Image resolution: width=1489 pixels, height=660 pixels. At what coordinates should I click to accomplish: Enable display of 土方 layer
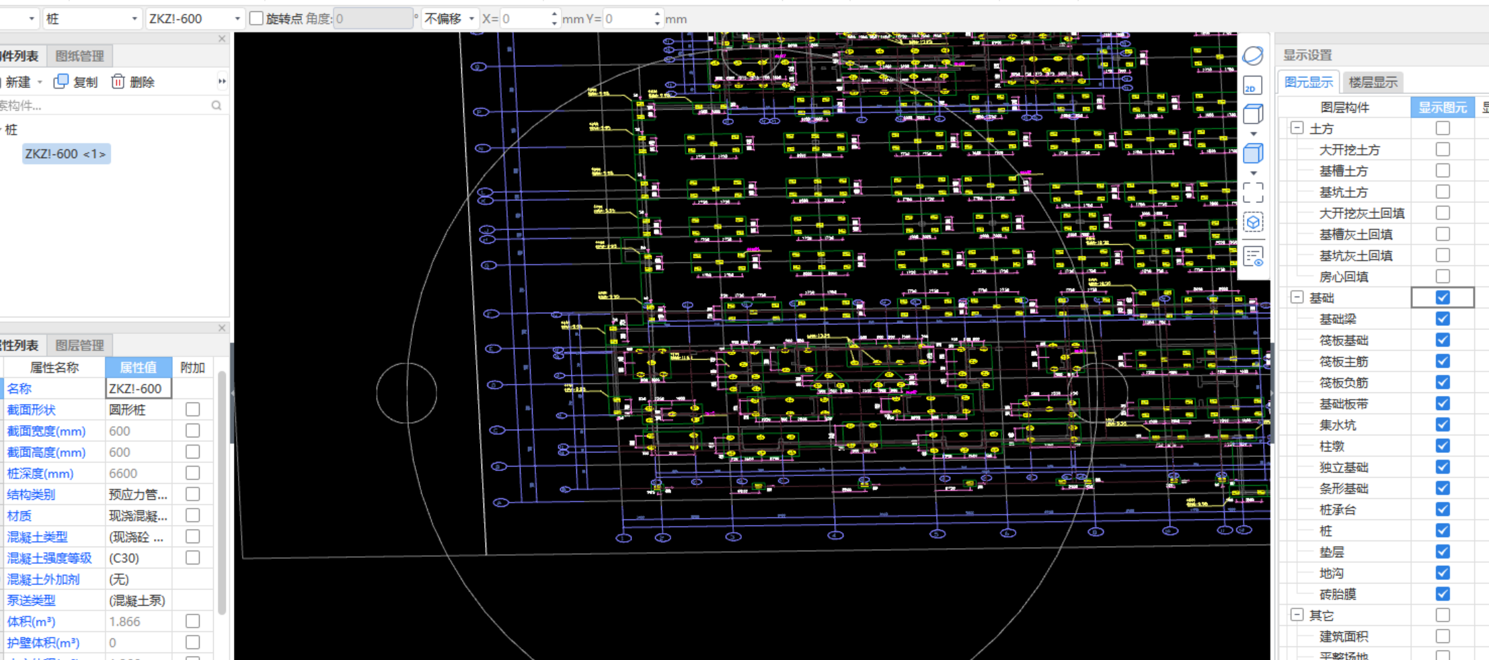point(1443,128)
